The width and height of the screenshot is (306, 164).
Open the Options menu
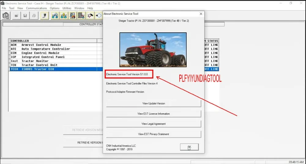pyautogui.click(x=54, y=8)
